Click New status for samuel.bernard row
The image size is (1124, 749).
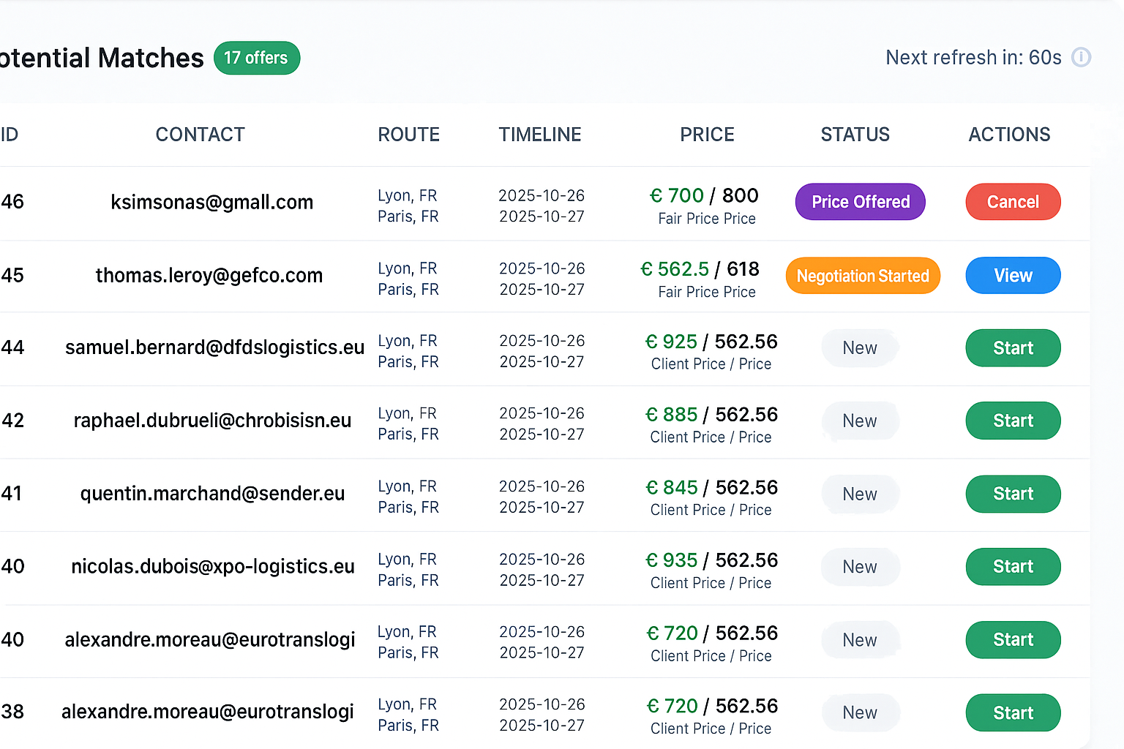[x=859, y=348]
